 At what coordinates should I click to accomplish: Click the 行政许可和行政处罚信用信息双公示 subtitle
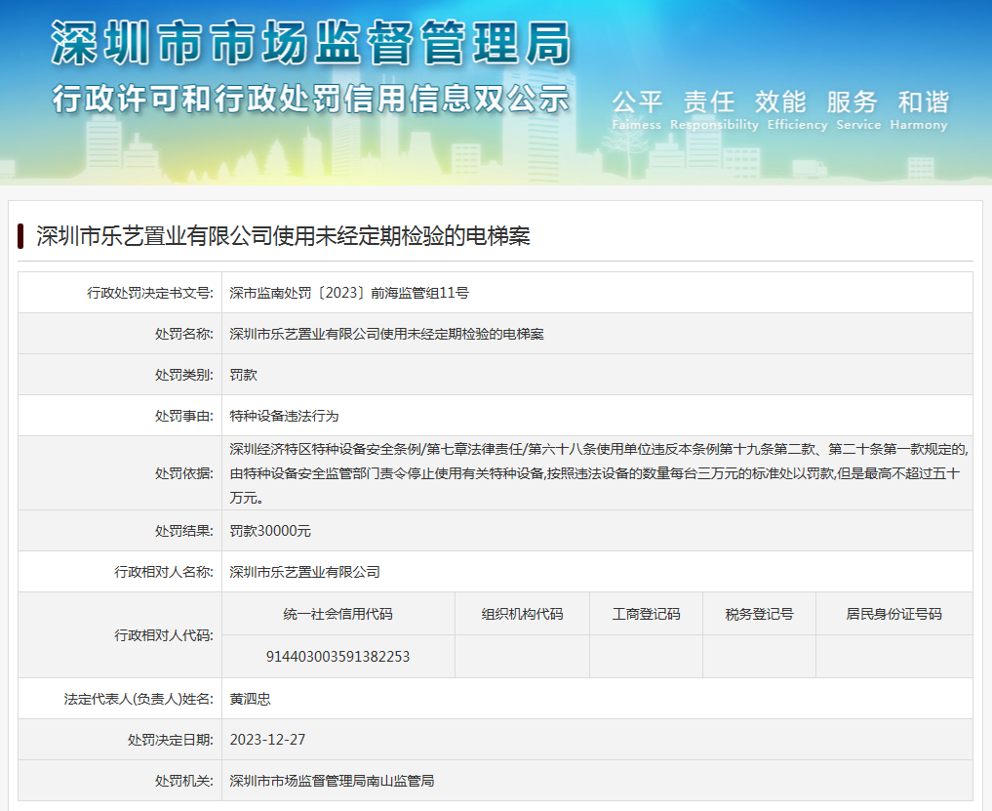(310, 99)
